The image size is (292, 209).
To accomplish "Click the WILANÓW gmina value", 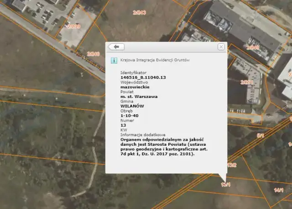I will point(132,106).
